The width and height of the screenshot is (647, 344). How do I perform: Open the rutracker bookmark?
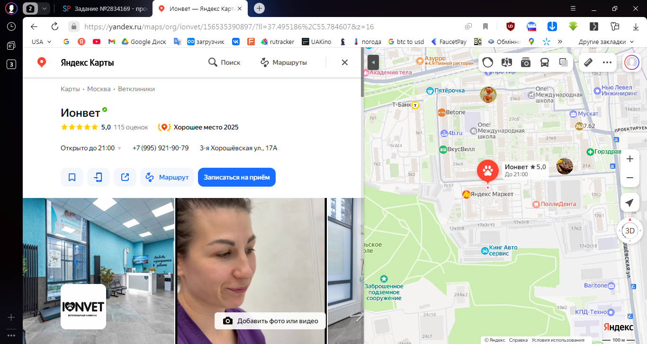coord(278,42)
